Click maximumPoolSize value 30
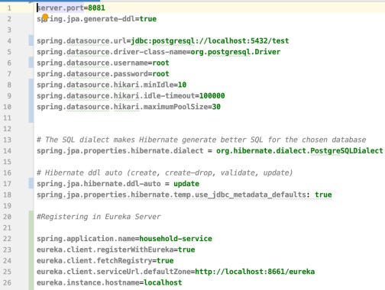 pos(216,107)
